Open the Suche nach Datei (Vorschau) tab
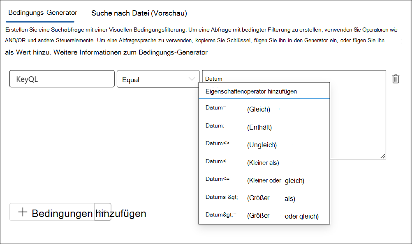The height and width of the screenshot is (244, 412). (139, 13)
